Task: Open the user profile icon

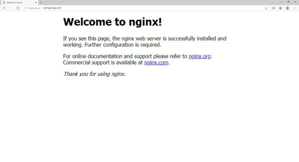Action: point(288,8)
